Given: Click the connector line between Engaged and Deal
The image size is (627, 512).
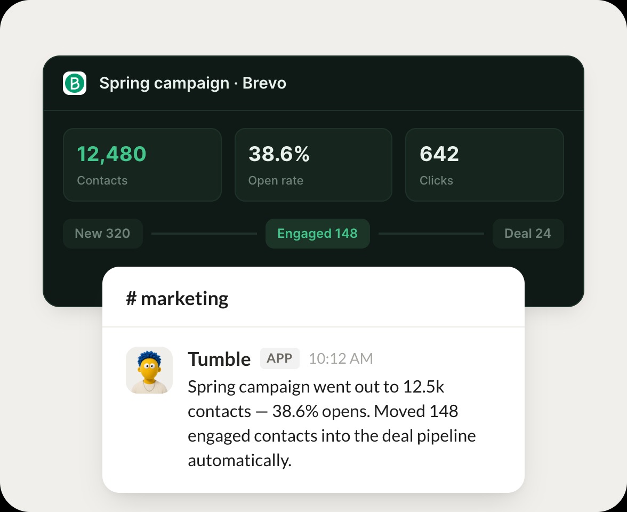Looking at the screenshot, I should pyautogui.click(x=431, y=234).
